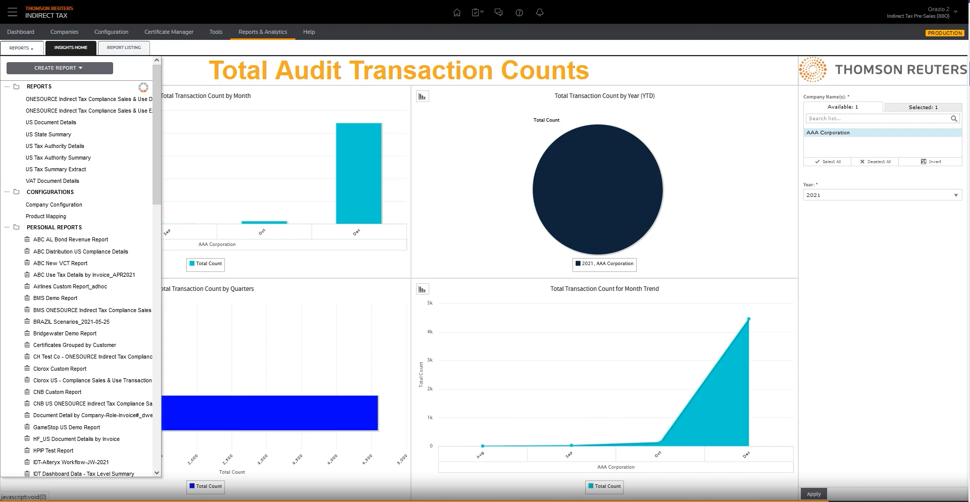The width and height of the screenshot is (970, 502).
Task: Click the Search list input field
Action: click(x=877, y=119)
